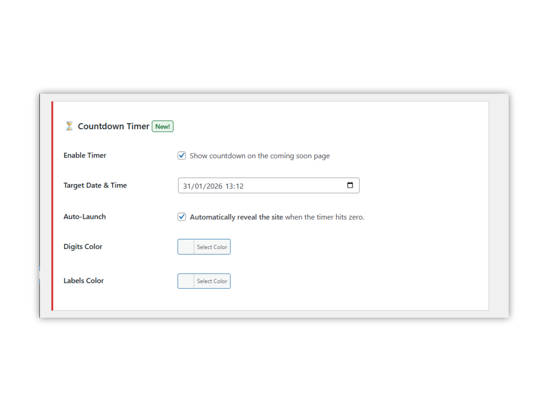Click the Auto-Launch label
The width and height of the screenshot is (548, 411).
click(85, 217)
